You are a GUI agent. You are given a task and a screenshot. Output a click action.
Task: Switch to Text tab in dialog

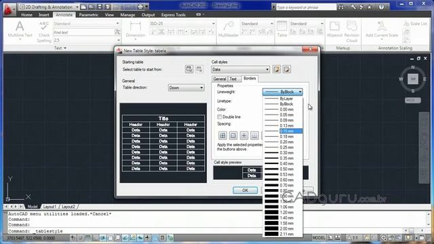click(x=233, y=79)
